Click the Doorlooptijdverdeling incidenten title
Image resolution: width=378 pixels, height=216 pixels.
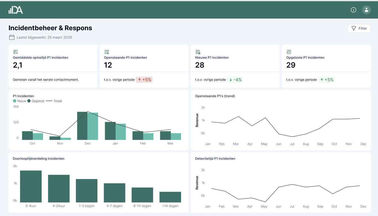(x=39, y=158)
